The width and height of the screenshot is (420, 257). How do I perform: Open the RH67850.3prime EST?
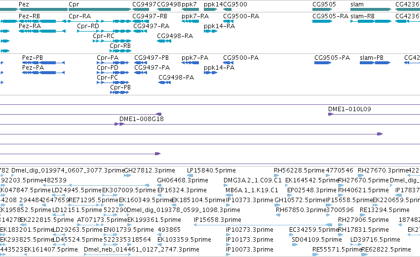click(x=278, y=215)
